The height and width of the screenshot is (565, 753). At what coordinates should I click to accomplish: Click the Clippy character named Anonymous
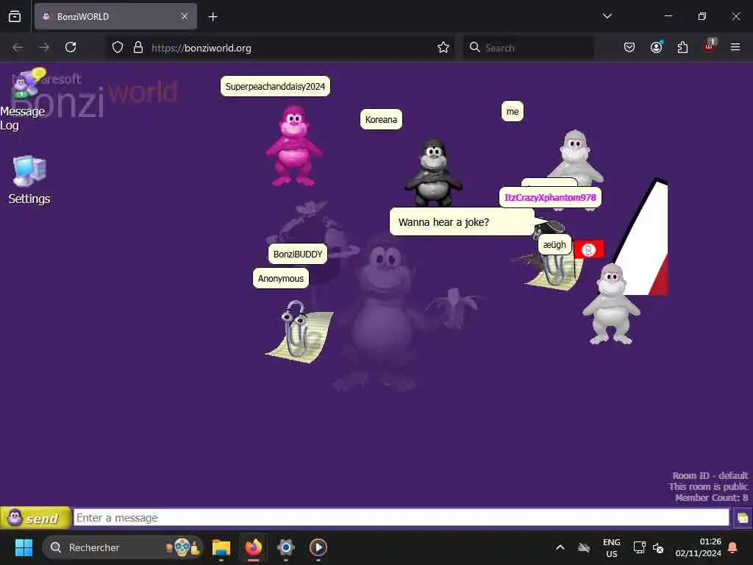tap(299, 332)
